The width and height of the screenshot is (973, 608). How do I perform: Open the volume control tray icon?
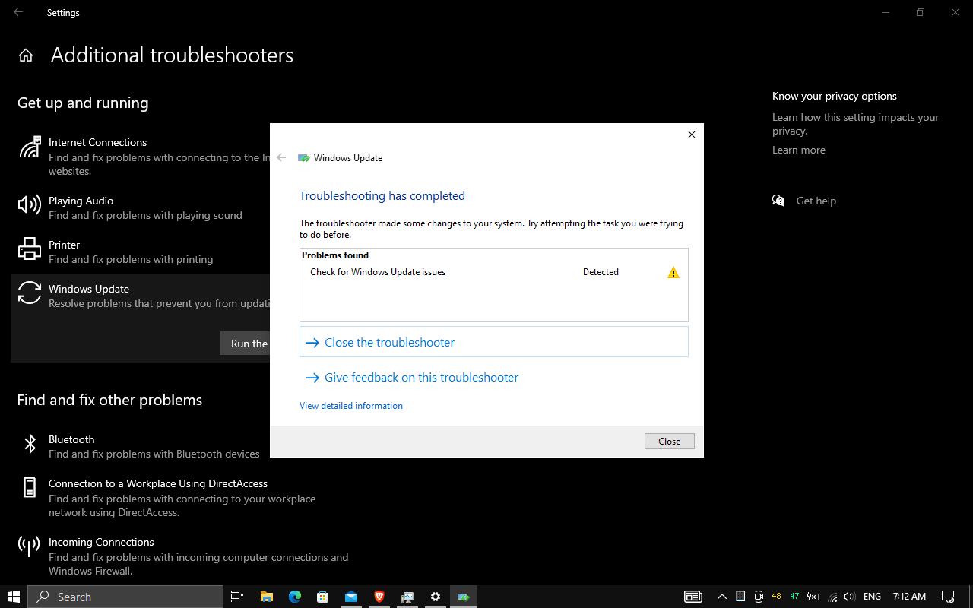coord(849,597)
